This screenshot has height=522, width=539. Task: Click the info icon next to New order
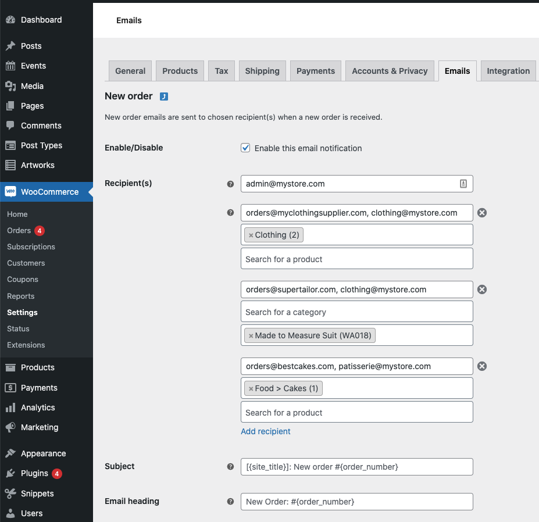[x=163, y=95]
